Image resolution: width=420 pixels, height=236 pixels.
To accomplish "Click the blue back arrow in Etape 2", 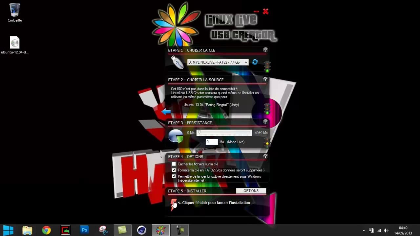I will (x=166, y=112).
